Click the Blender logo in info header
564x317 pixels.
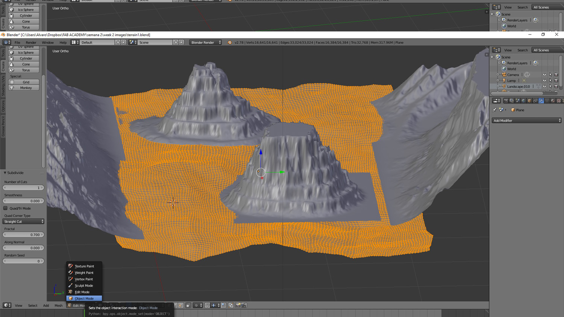tap(229, 42)
